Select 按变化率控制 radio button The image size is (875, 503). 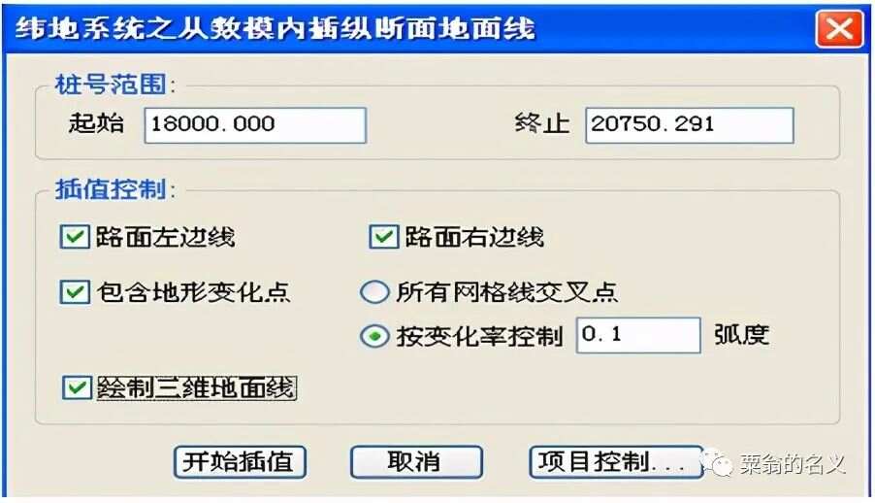click(x=374, y=336)
